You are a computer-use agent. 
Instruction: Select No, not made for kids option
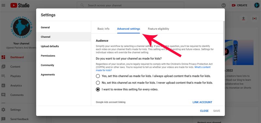(x=98, y=83)
